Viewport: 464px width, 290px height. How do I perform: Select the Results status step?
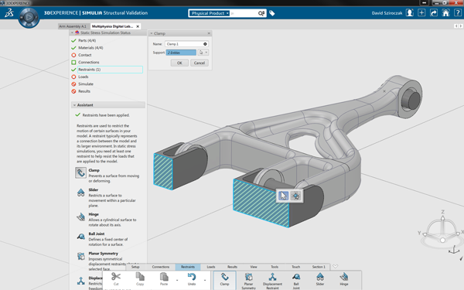click(84, 91)
